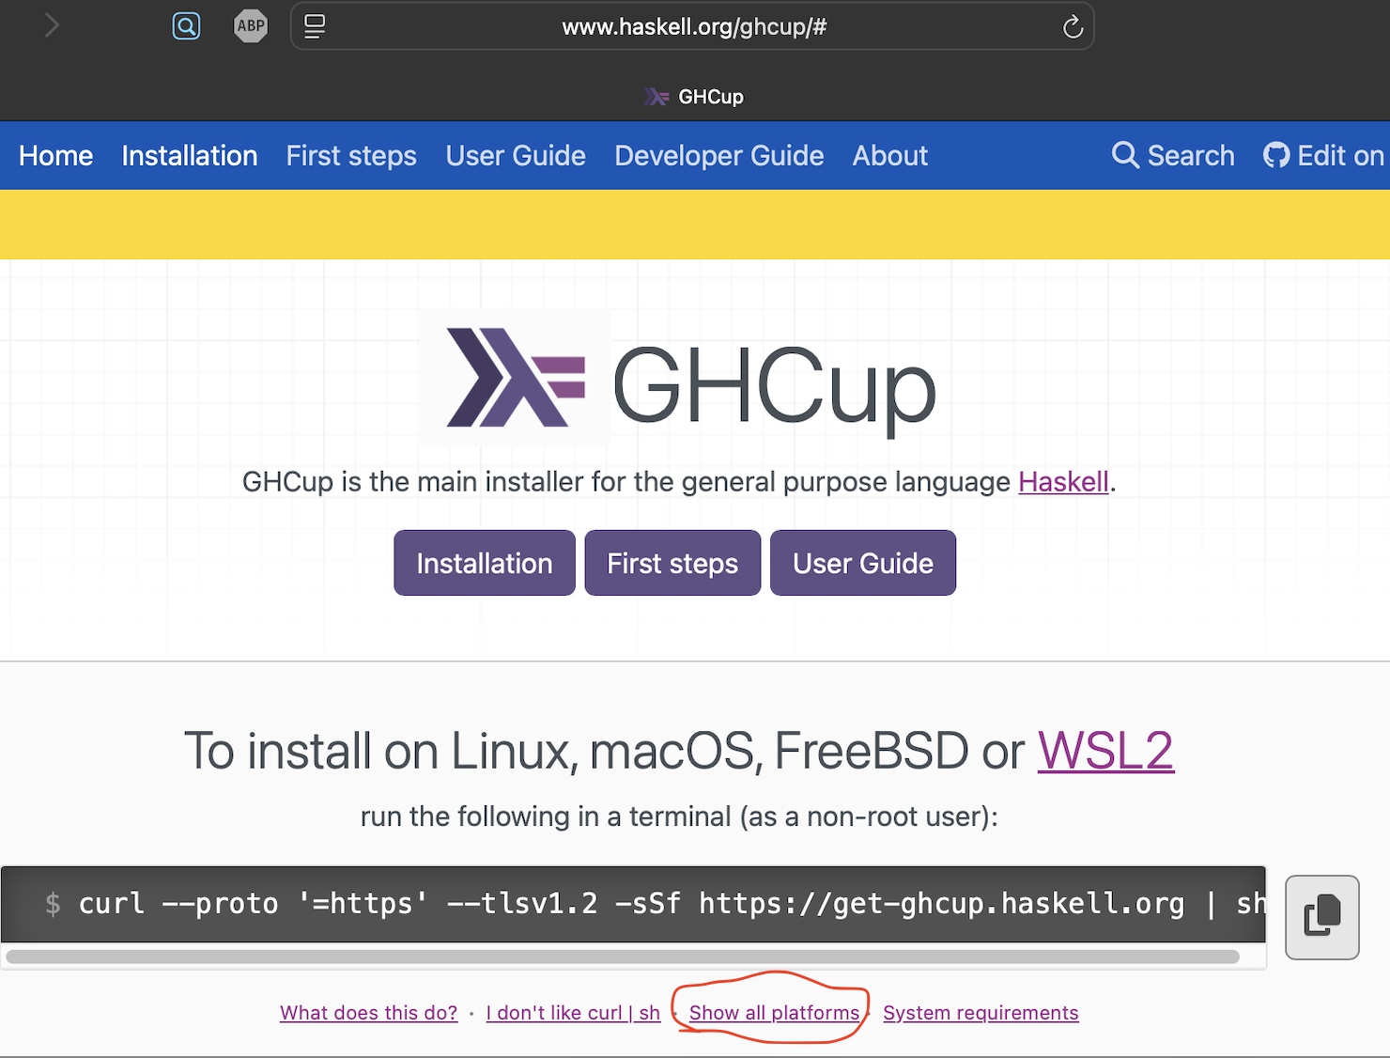Reload the page with refresh icon
Viewport: 1390px width, 1058px height.
pos(1073,26)
